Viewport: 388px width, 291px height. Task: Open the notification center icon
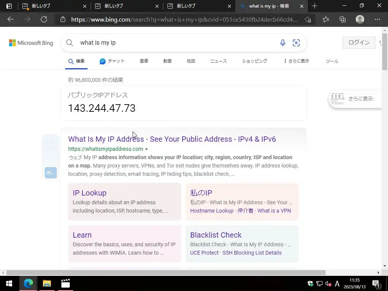pos(376,284)
